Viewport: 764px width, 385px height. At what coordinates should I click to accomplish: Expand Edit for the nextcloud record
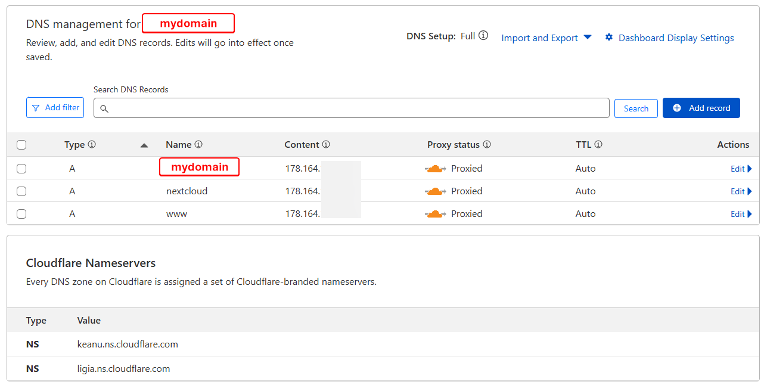point(741,191)
